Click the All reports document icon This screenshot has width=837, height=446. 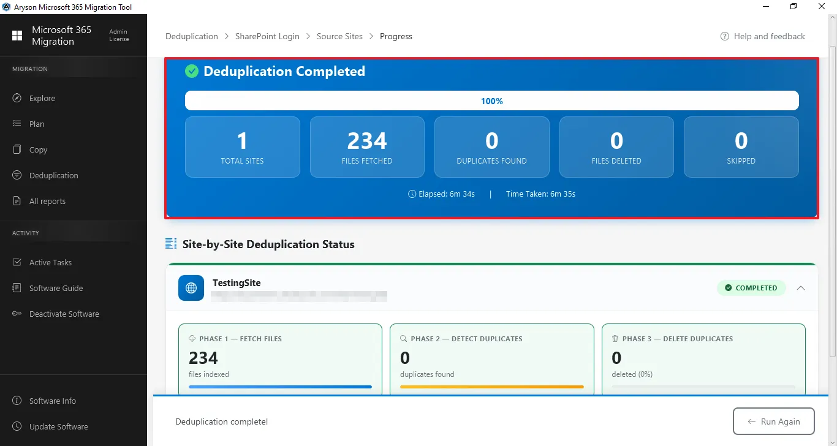click(x=17, y=201)
